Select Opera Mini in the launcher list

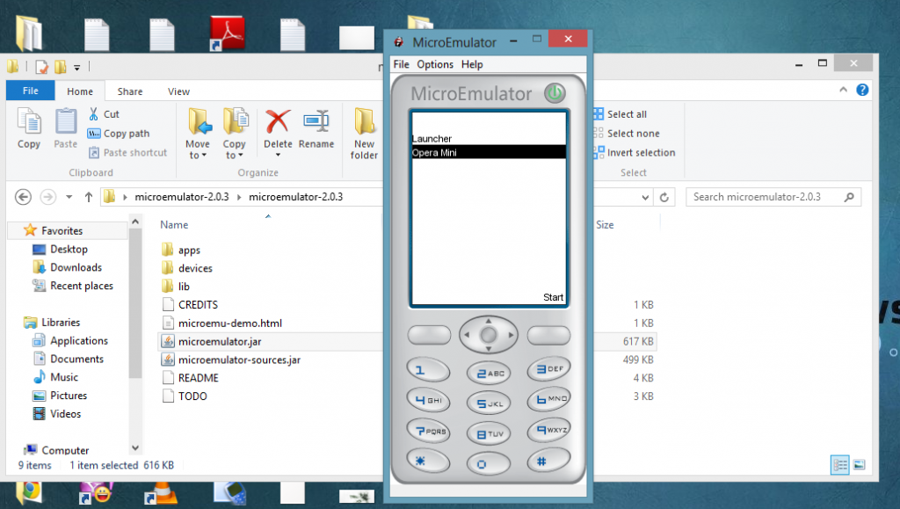tap(488, 152)
